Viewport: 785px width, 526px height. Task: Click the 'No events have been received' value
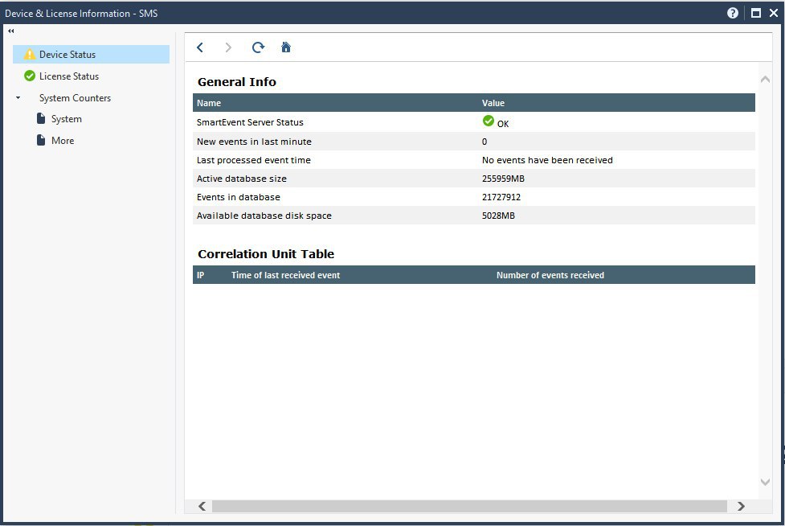pos(547,160)
